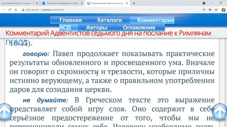Click the word Греческом in the text
The width and height of the screenshot is (227, 127).
click(x=104, y=100)
